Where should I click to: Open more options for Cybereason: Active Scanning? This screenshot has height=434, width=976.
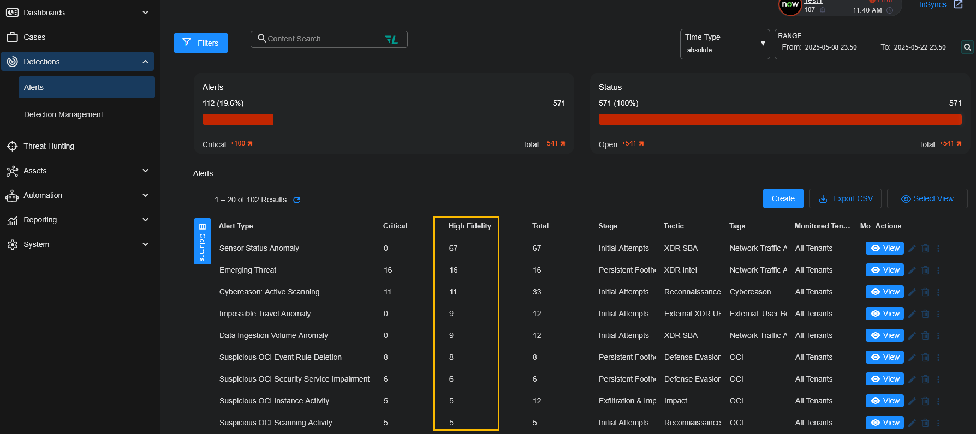pyautogui.click(x=938, y=292)
